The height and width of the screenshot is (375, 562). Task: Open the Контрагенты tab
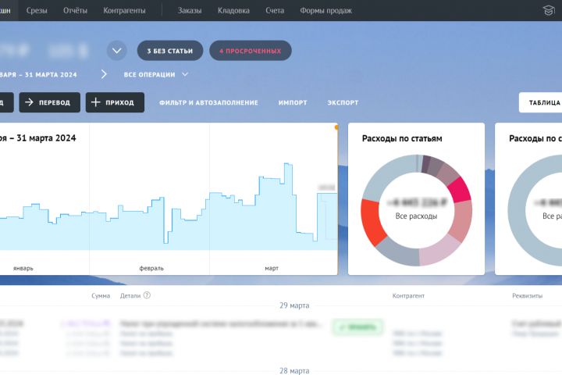point(124,10)
